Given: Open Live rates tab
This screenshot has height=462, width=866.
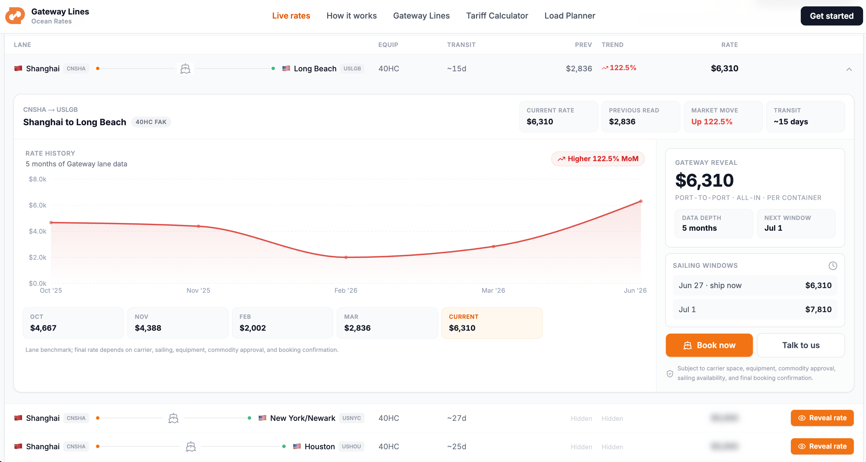Looking at the screenshot, I should click(x=291, y=16).
